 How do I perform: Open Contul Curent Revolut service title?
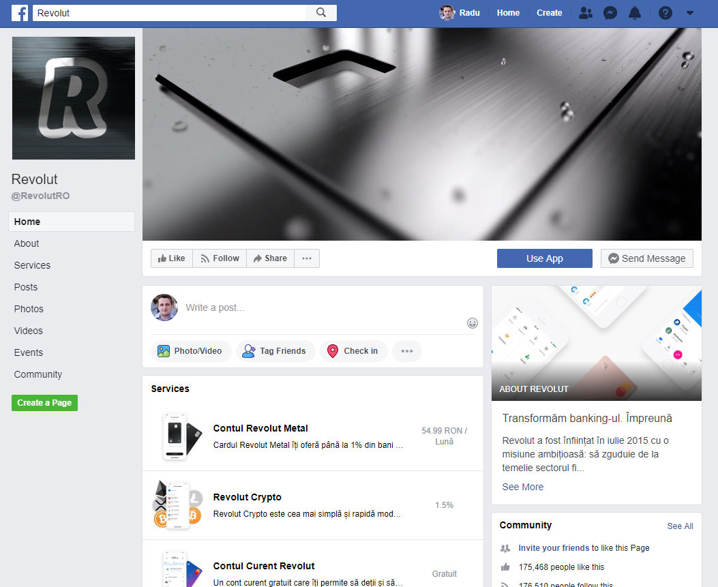[264, 566]
